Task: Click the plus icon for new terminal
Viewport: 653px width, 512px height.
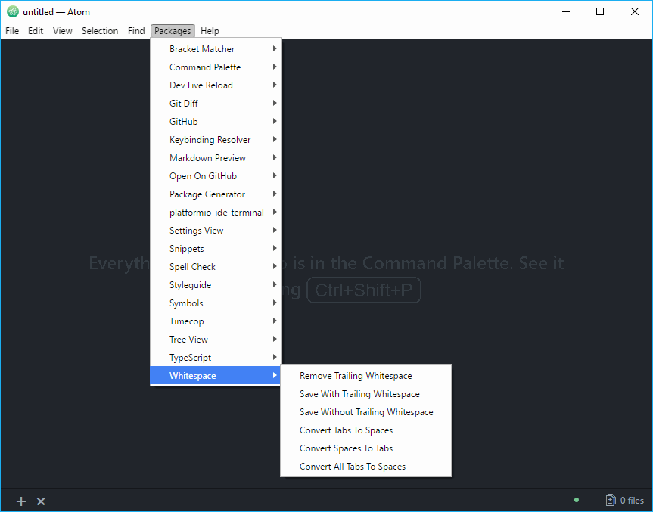Action: point(21,501)
